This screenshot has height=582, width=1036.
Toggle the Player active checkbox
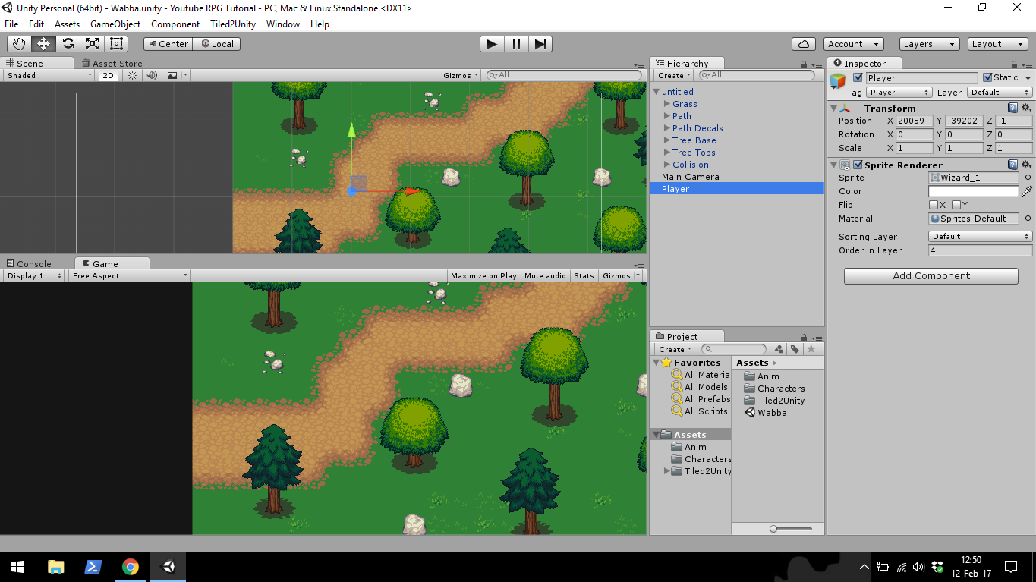[x=858, y=77]
